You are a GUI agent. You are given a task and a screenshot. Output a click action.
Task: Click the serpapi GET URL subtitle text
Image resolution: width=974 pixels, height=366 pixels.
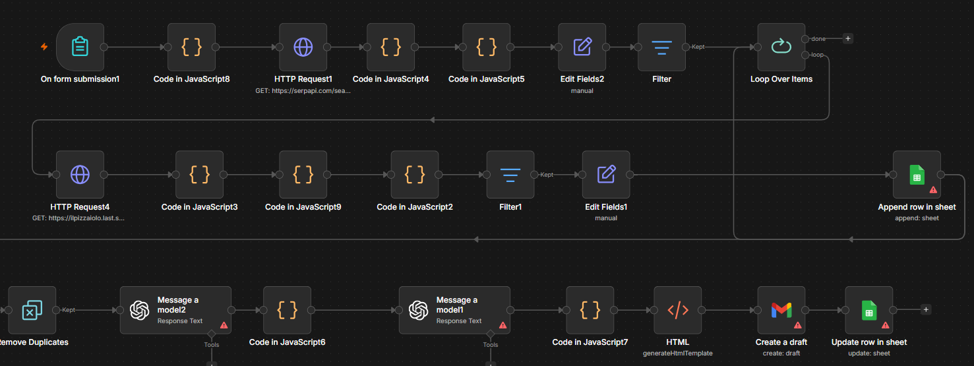[x=303, y=91]
